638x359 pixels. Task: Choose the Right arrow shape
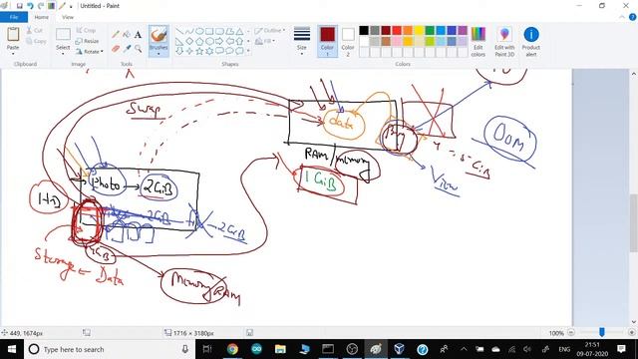pos(219,41)
